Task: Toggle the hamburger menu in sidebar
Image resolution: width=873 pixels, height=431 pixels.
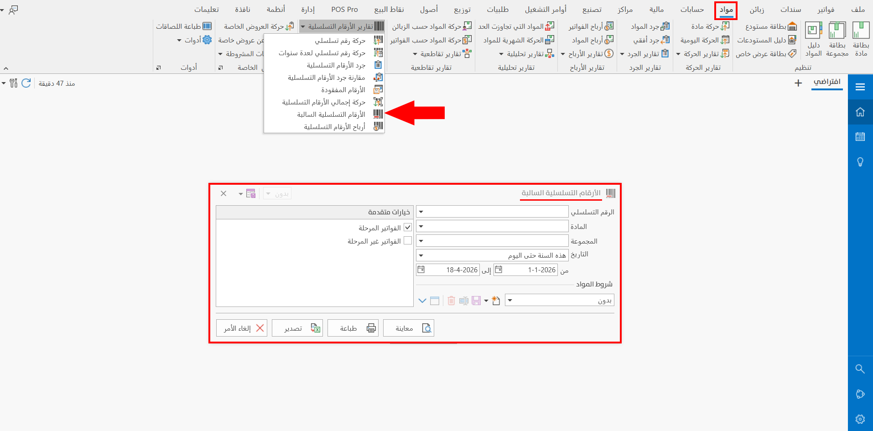Action: coord(860,87)
